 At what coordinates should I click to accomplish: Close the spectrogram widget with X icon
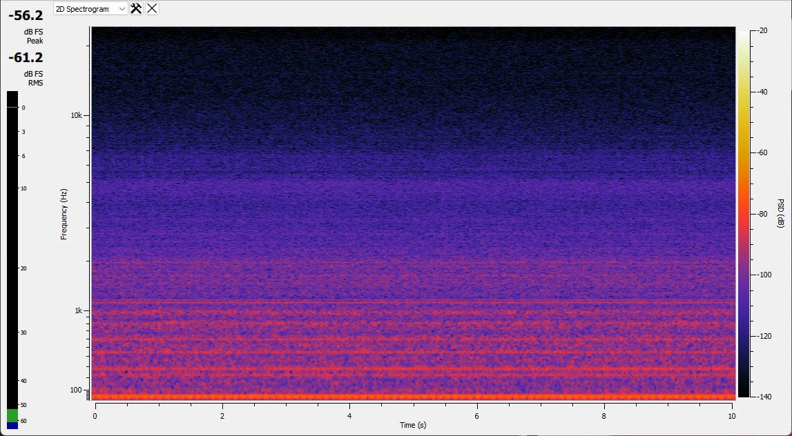coord(152,8)
